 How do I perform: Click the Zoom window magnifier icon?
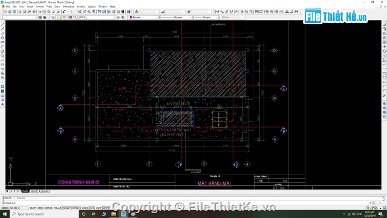(x=89, y=12)
